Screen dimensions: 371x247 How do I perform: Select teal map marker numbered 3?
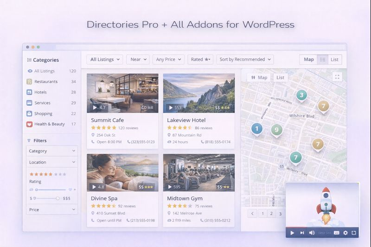click(x=301, y=95)
